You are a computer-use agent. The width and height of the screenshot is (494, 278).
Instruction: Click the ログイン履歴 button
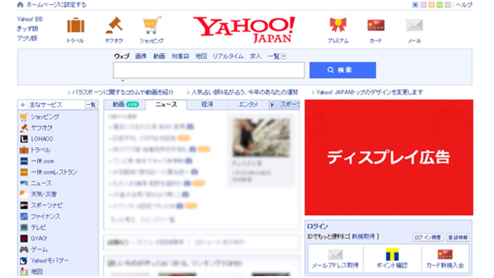(x=428, y=237)
